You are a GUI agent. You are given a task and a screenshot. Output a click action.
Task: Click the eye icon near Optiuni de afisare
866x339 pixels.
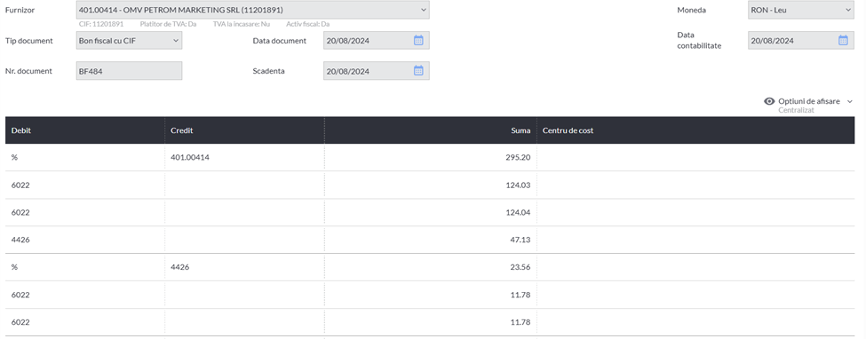point(769,101)
